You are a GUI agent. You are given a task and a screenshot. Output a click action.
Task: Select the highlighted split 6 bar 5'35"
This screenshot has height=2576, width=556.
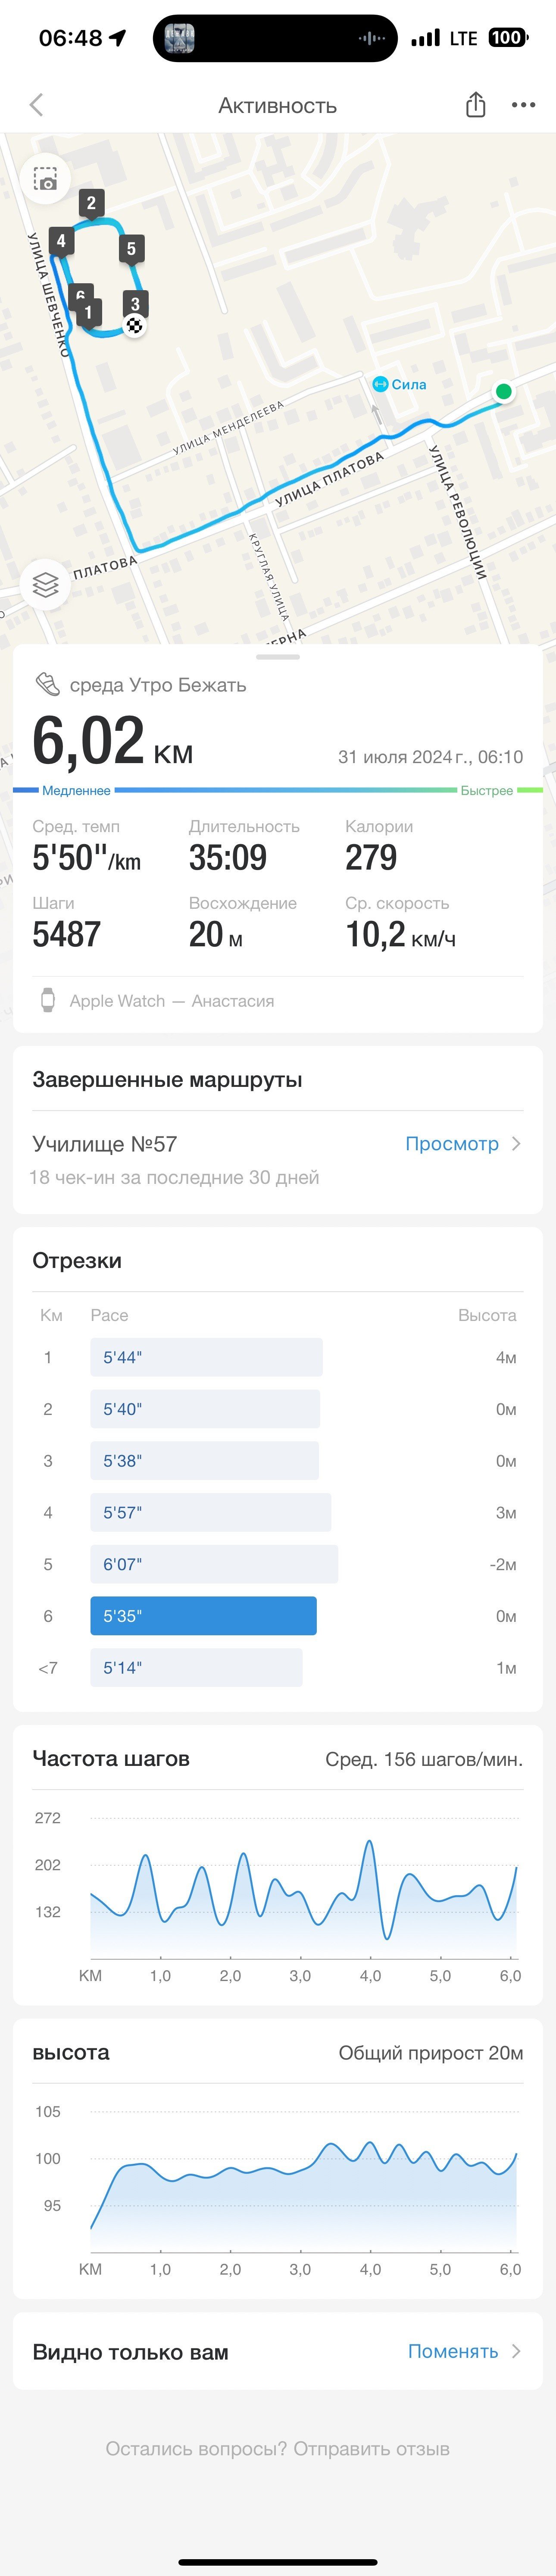coord(203,1615)
